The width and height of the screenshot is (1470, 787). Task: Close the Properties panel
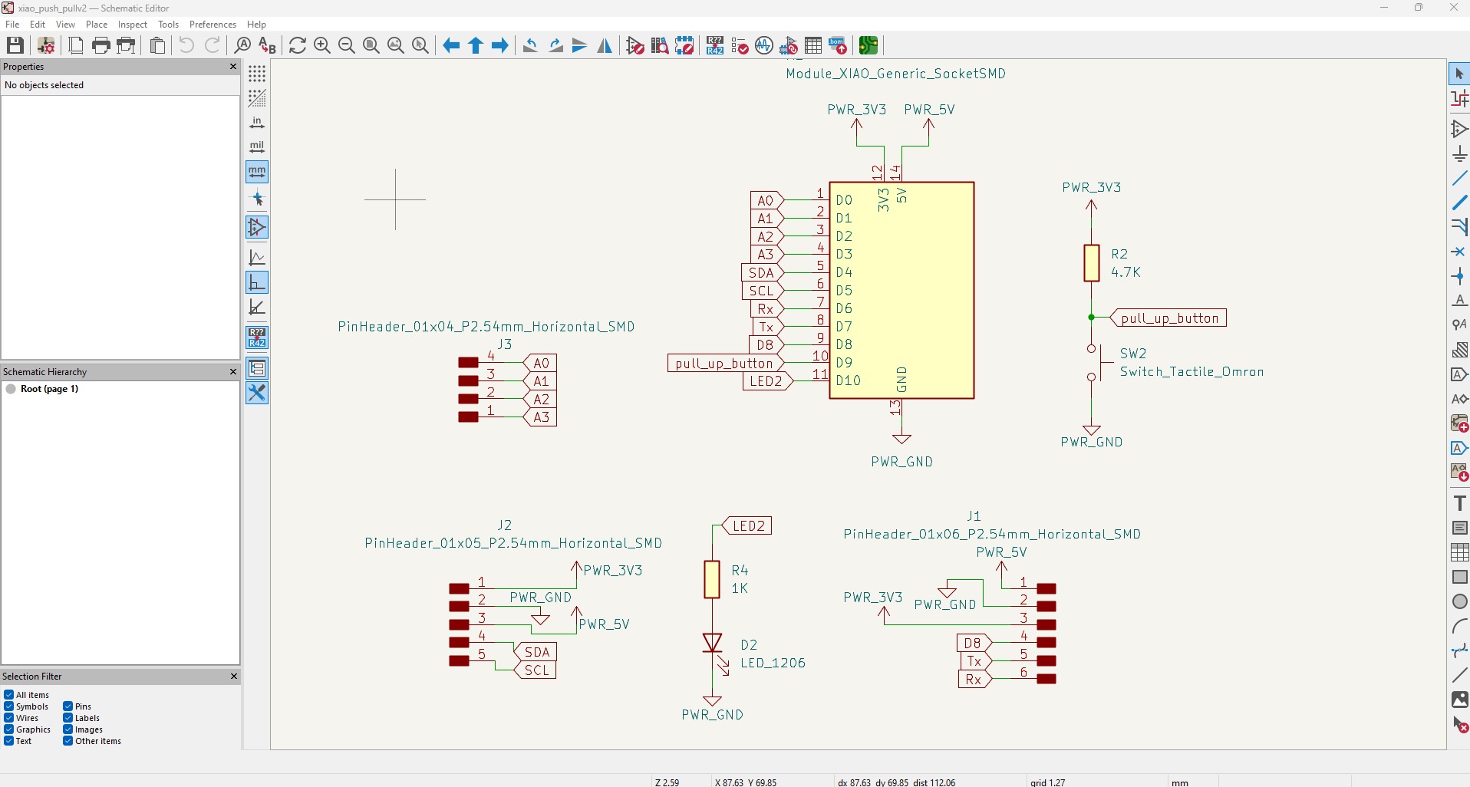(x=233, y=67)
